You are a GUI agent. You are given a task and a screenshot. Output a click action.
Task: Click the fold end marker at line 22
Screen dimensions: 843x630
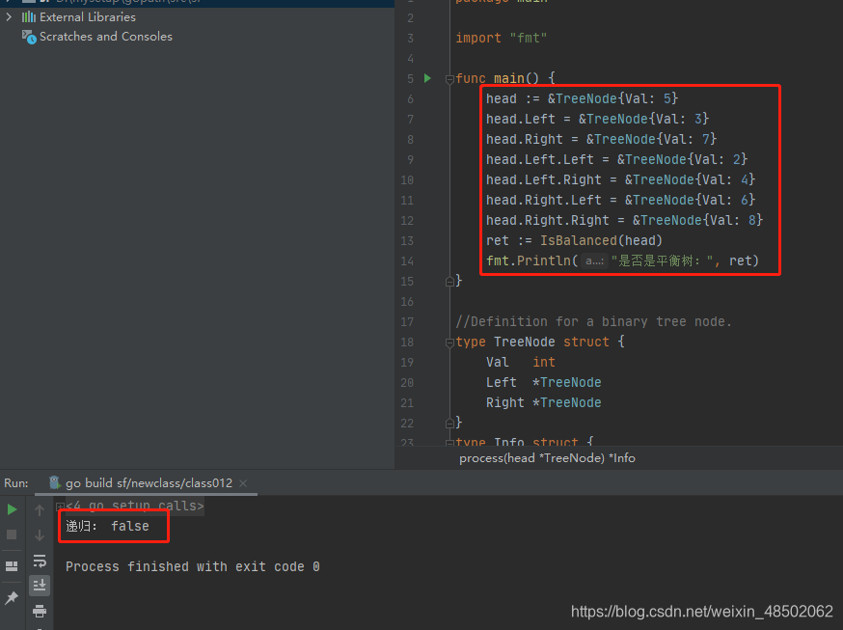449,424
